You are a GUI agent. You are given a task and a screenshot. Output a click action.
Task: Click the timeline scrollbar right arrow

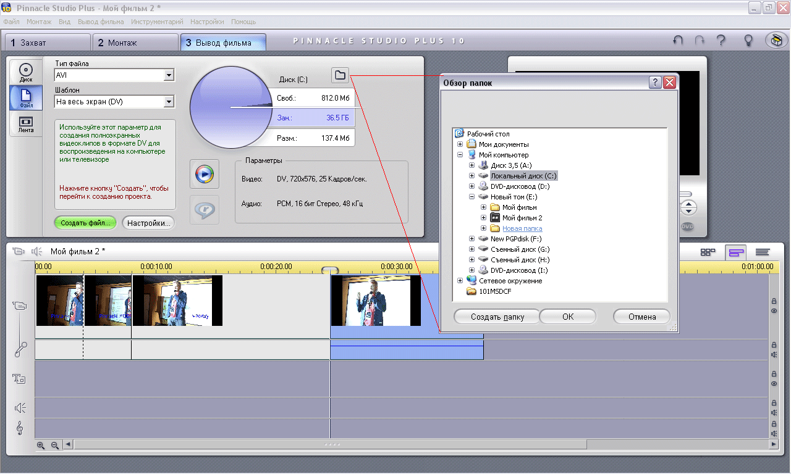coord(773,444)
